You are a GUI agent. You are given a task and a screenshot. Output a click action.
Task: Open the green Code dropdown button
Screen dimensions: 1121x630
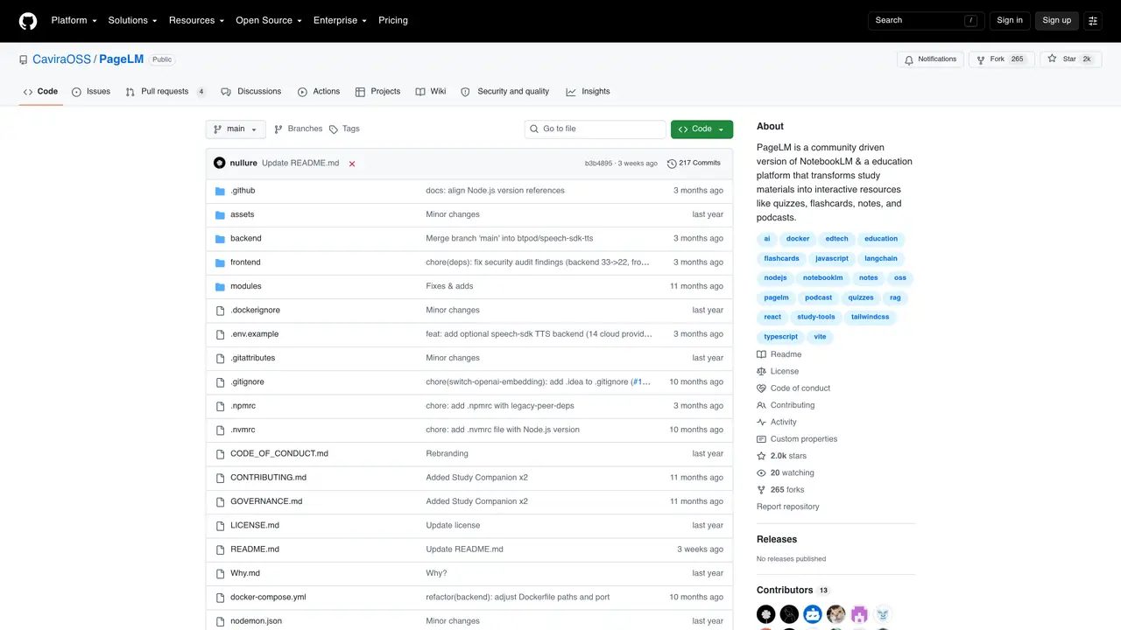[x=702, y=129]
